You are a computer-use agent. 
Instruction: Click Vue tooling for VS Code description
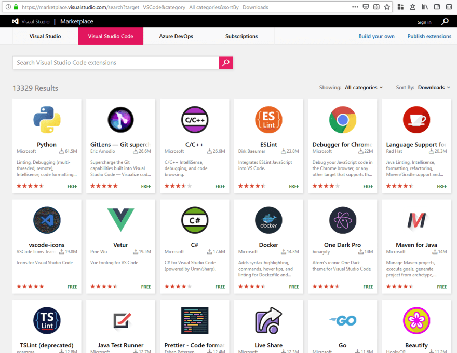pyautogui.click(x=114, y=262)
